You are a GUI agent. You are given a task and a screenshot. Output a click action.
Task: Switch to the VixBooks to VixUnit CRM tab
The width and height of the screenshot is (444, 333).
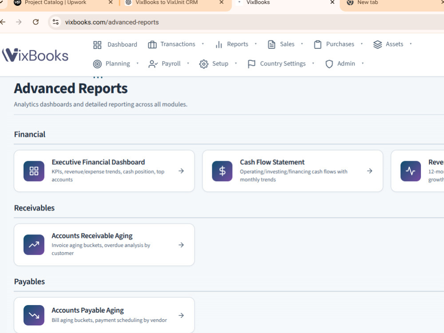(166, 3)
